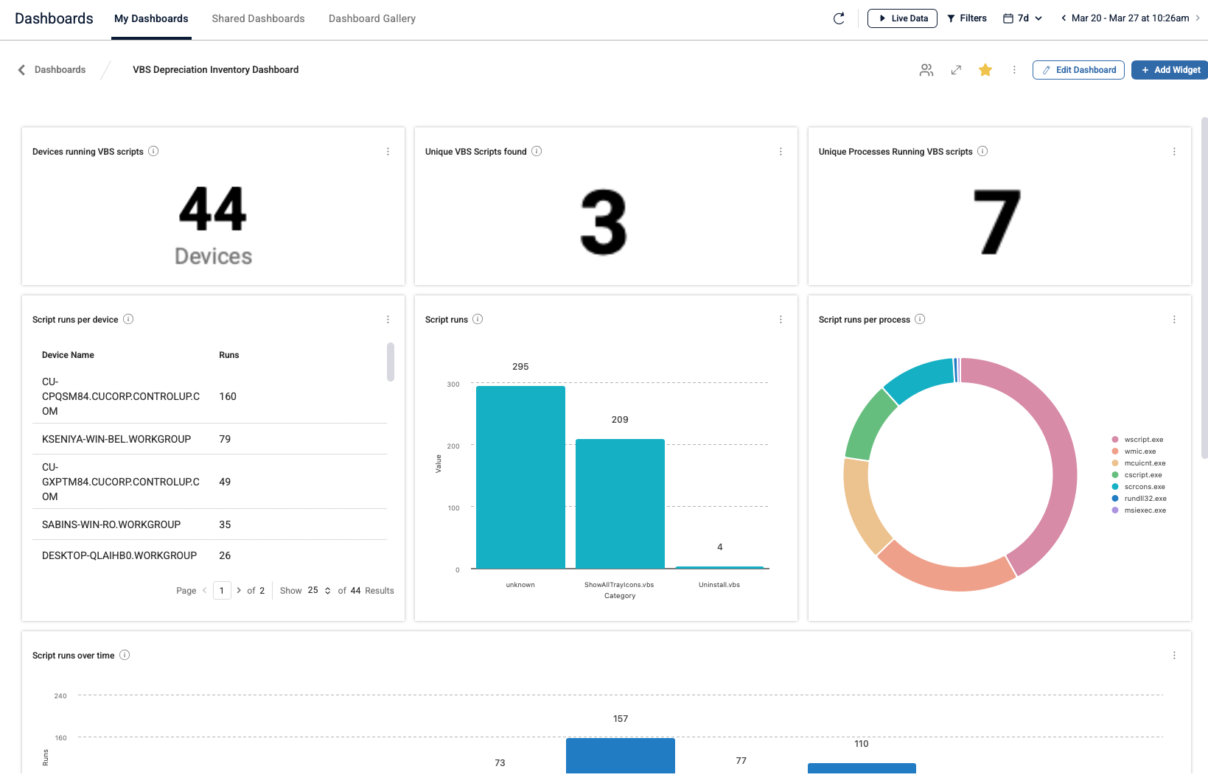Go to next page in device table
The width and height of the screenshot is (1208, 783).
pos(239,591)
